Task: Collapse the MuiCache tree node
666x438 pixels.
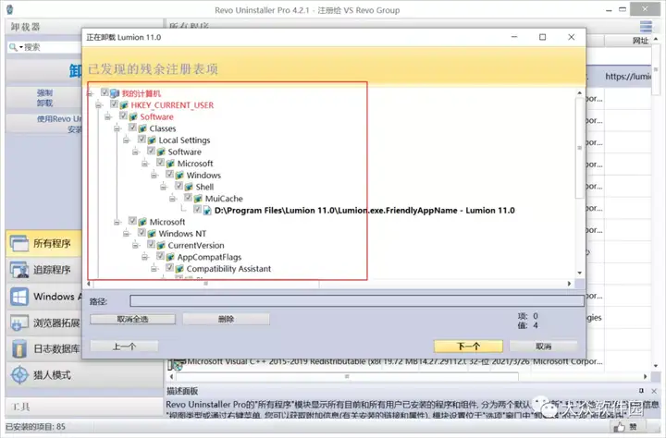Action: pos(173,198)
